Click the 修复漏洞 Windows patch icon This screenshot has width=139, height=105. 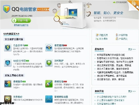[49, 48]
